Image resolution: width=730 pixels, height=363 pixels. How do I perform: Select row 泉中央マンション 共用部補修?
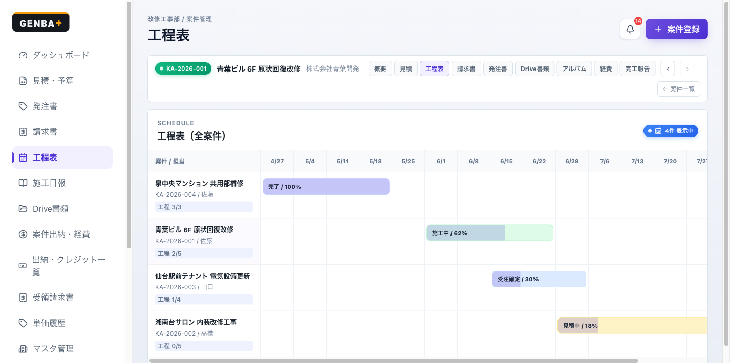coord(204,195)
